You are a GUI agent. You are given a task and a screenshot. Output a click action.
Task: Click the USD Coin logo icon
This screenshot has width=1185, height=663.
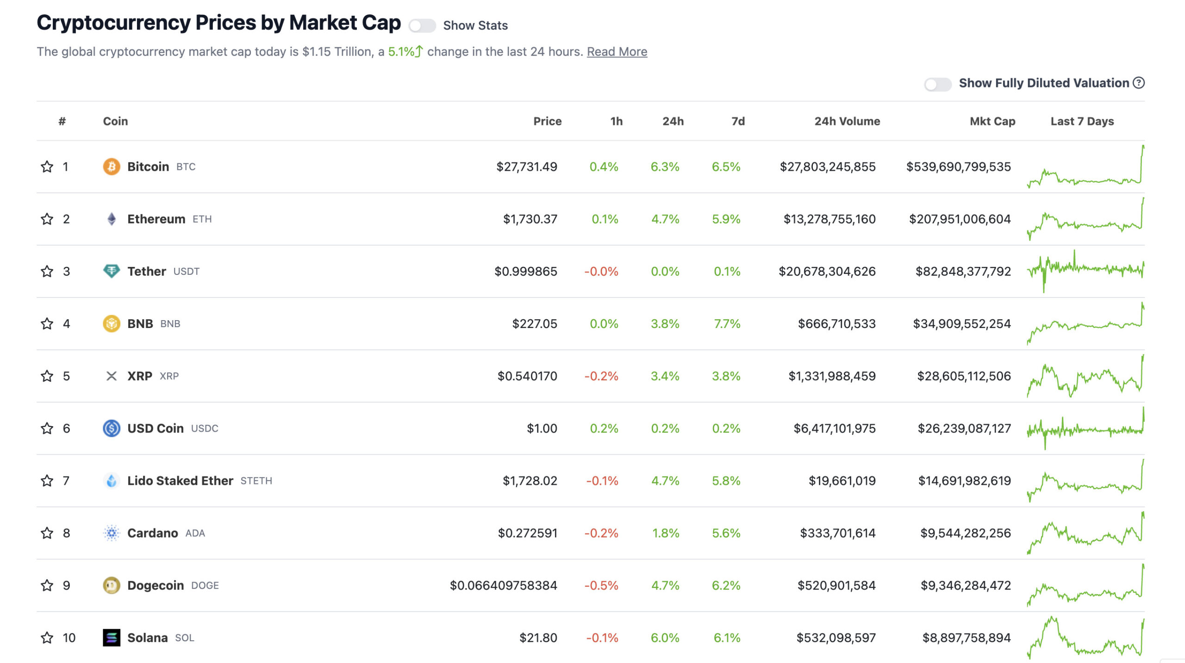point(112,428)
